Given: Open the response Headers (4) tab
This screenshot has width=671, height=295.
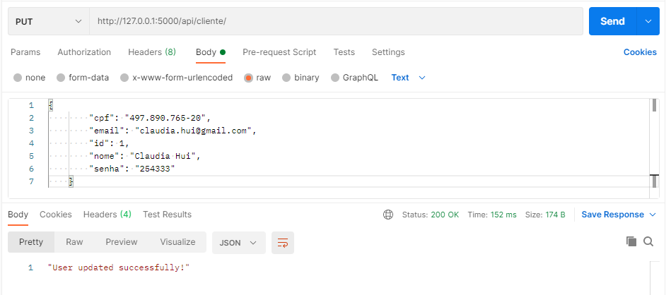Looking at the screenshot, I should coord(107,215).
